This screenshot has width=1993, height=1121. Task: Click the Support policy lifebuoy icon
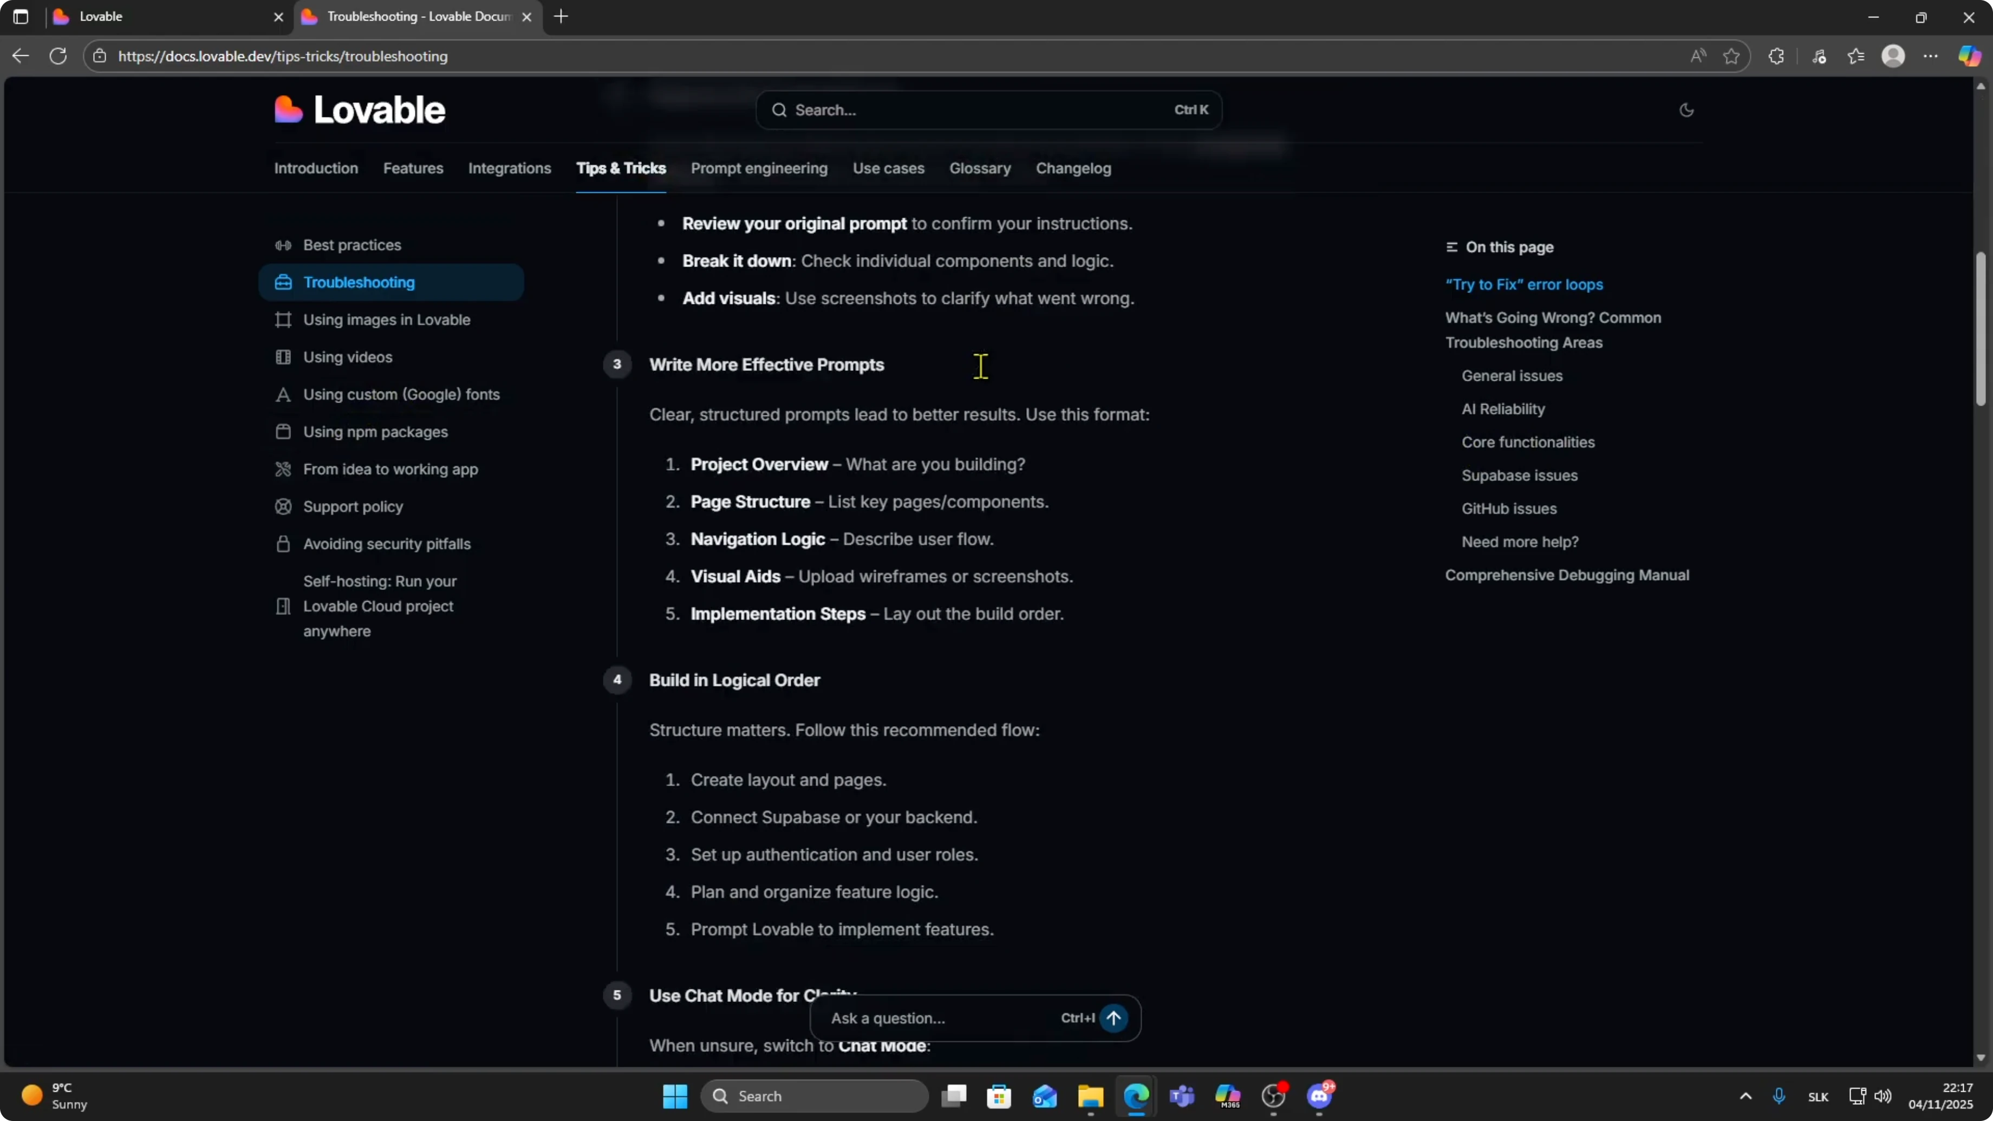click(x=283, y=506)
